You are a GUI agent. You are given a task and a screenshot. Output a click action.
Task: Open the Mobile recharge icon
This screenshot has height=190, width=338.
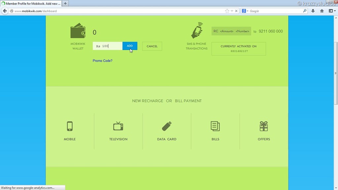[70, 126]
